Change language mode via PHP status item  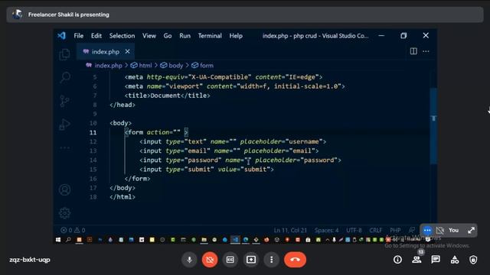(x=395, y=230)
